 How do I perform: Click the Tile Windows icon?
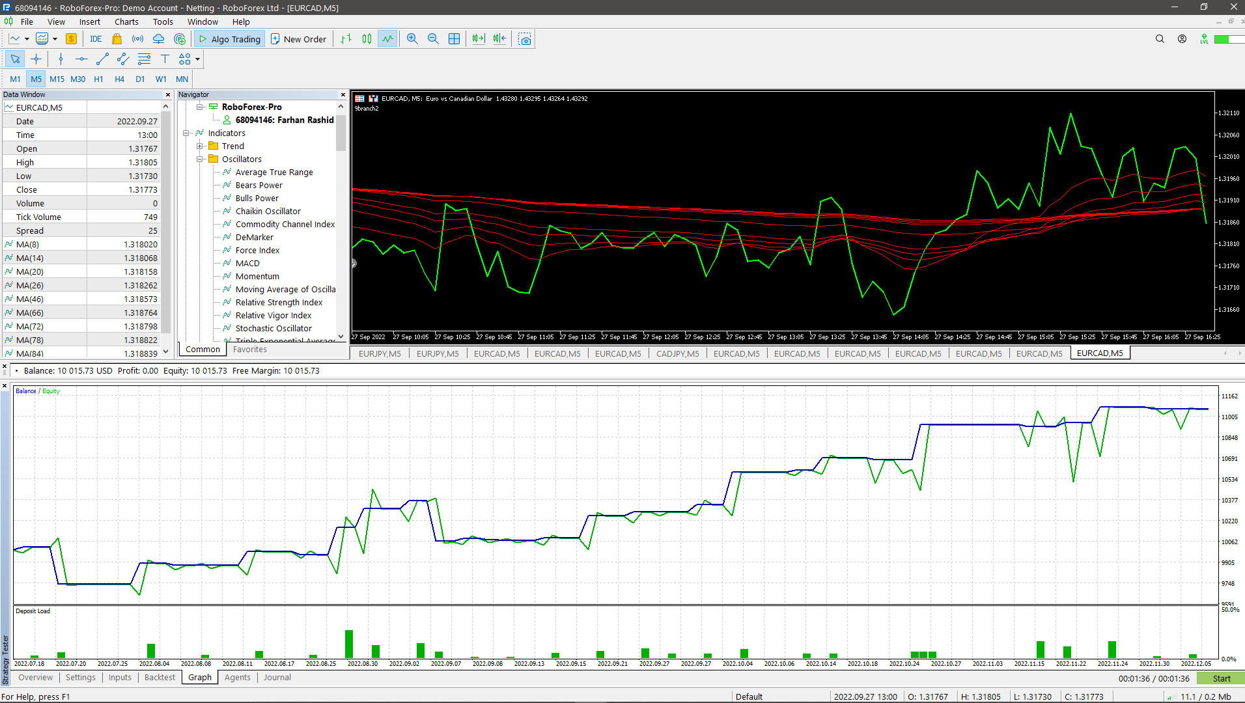click(455, 38)
